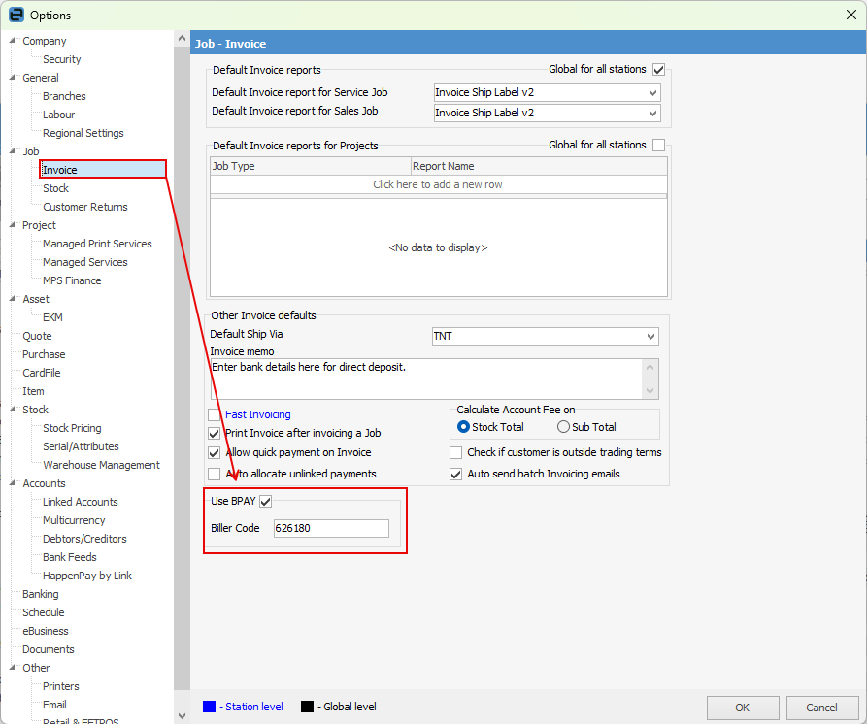Screen dimensions: 867x724
Task: Toggle Global for all stations for Default Invoice reports
Action: [x=658, y=70]
